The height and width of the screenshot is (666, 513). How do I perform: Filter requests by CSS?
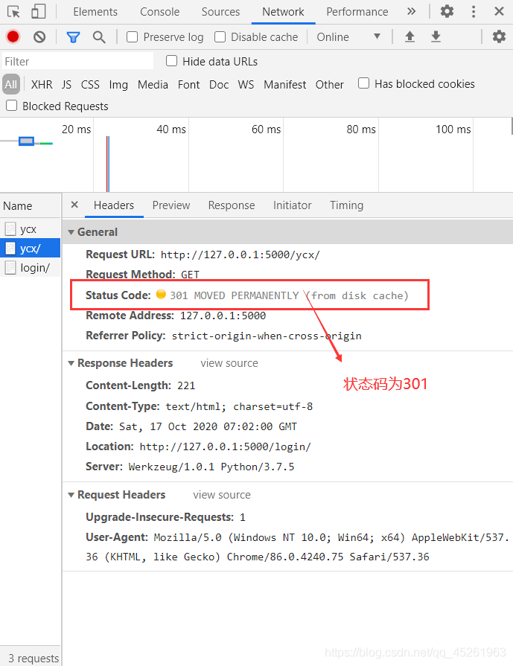[90, 85]
